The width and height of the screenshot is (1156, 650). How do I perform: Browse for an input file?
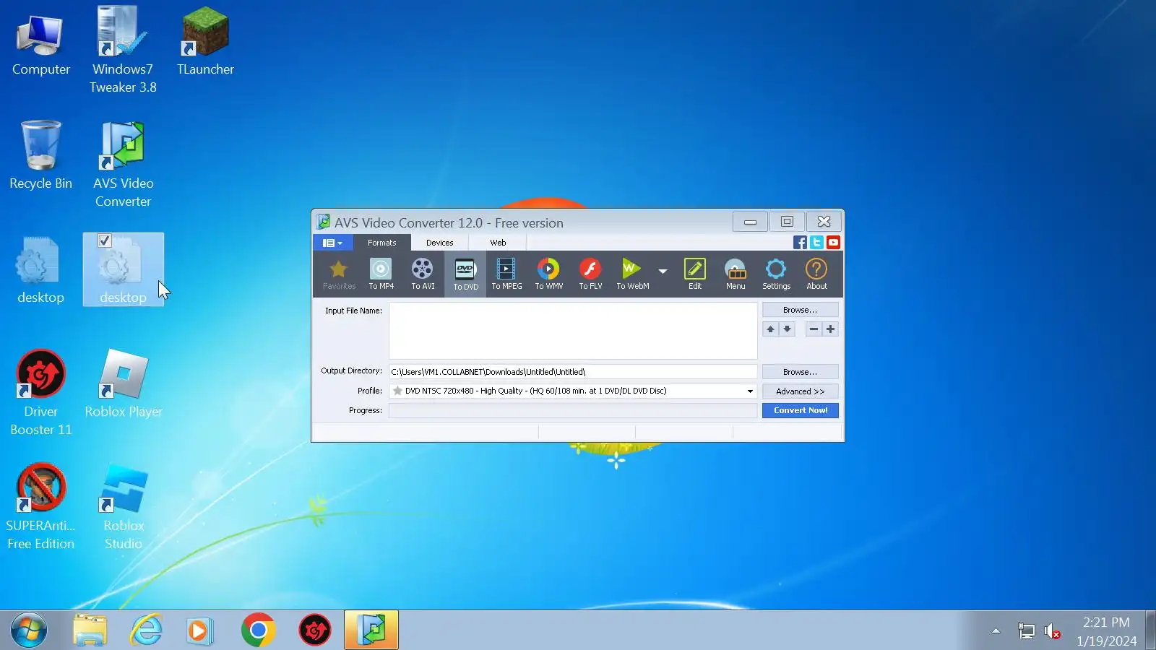pyautogui.click(x=800, y=310)
